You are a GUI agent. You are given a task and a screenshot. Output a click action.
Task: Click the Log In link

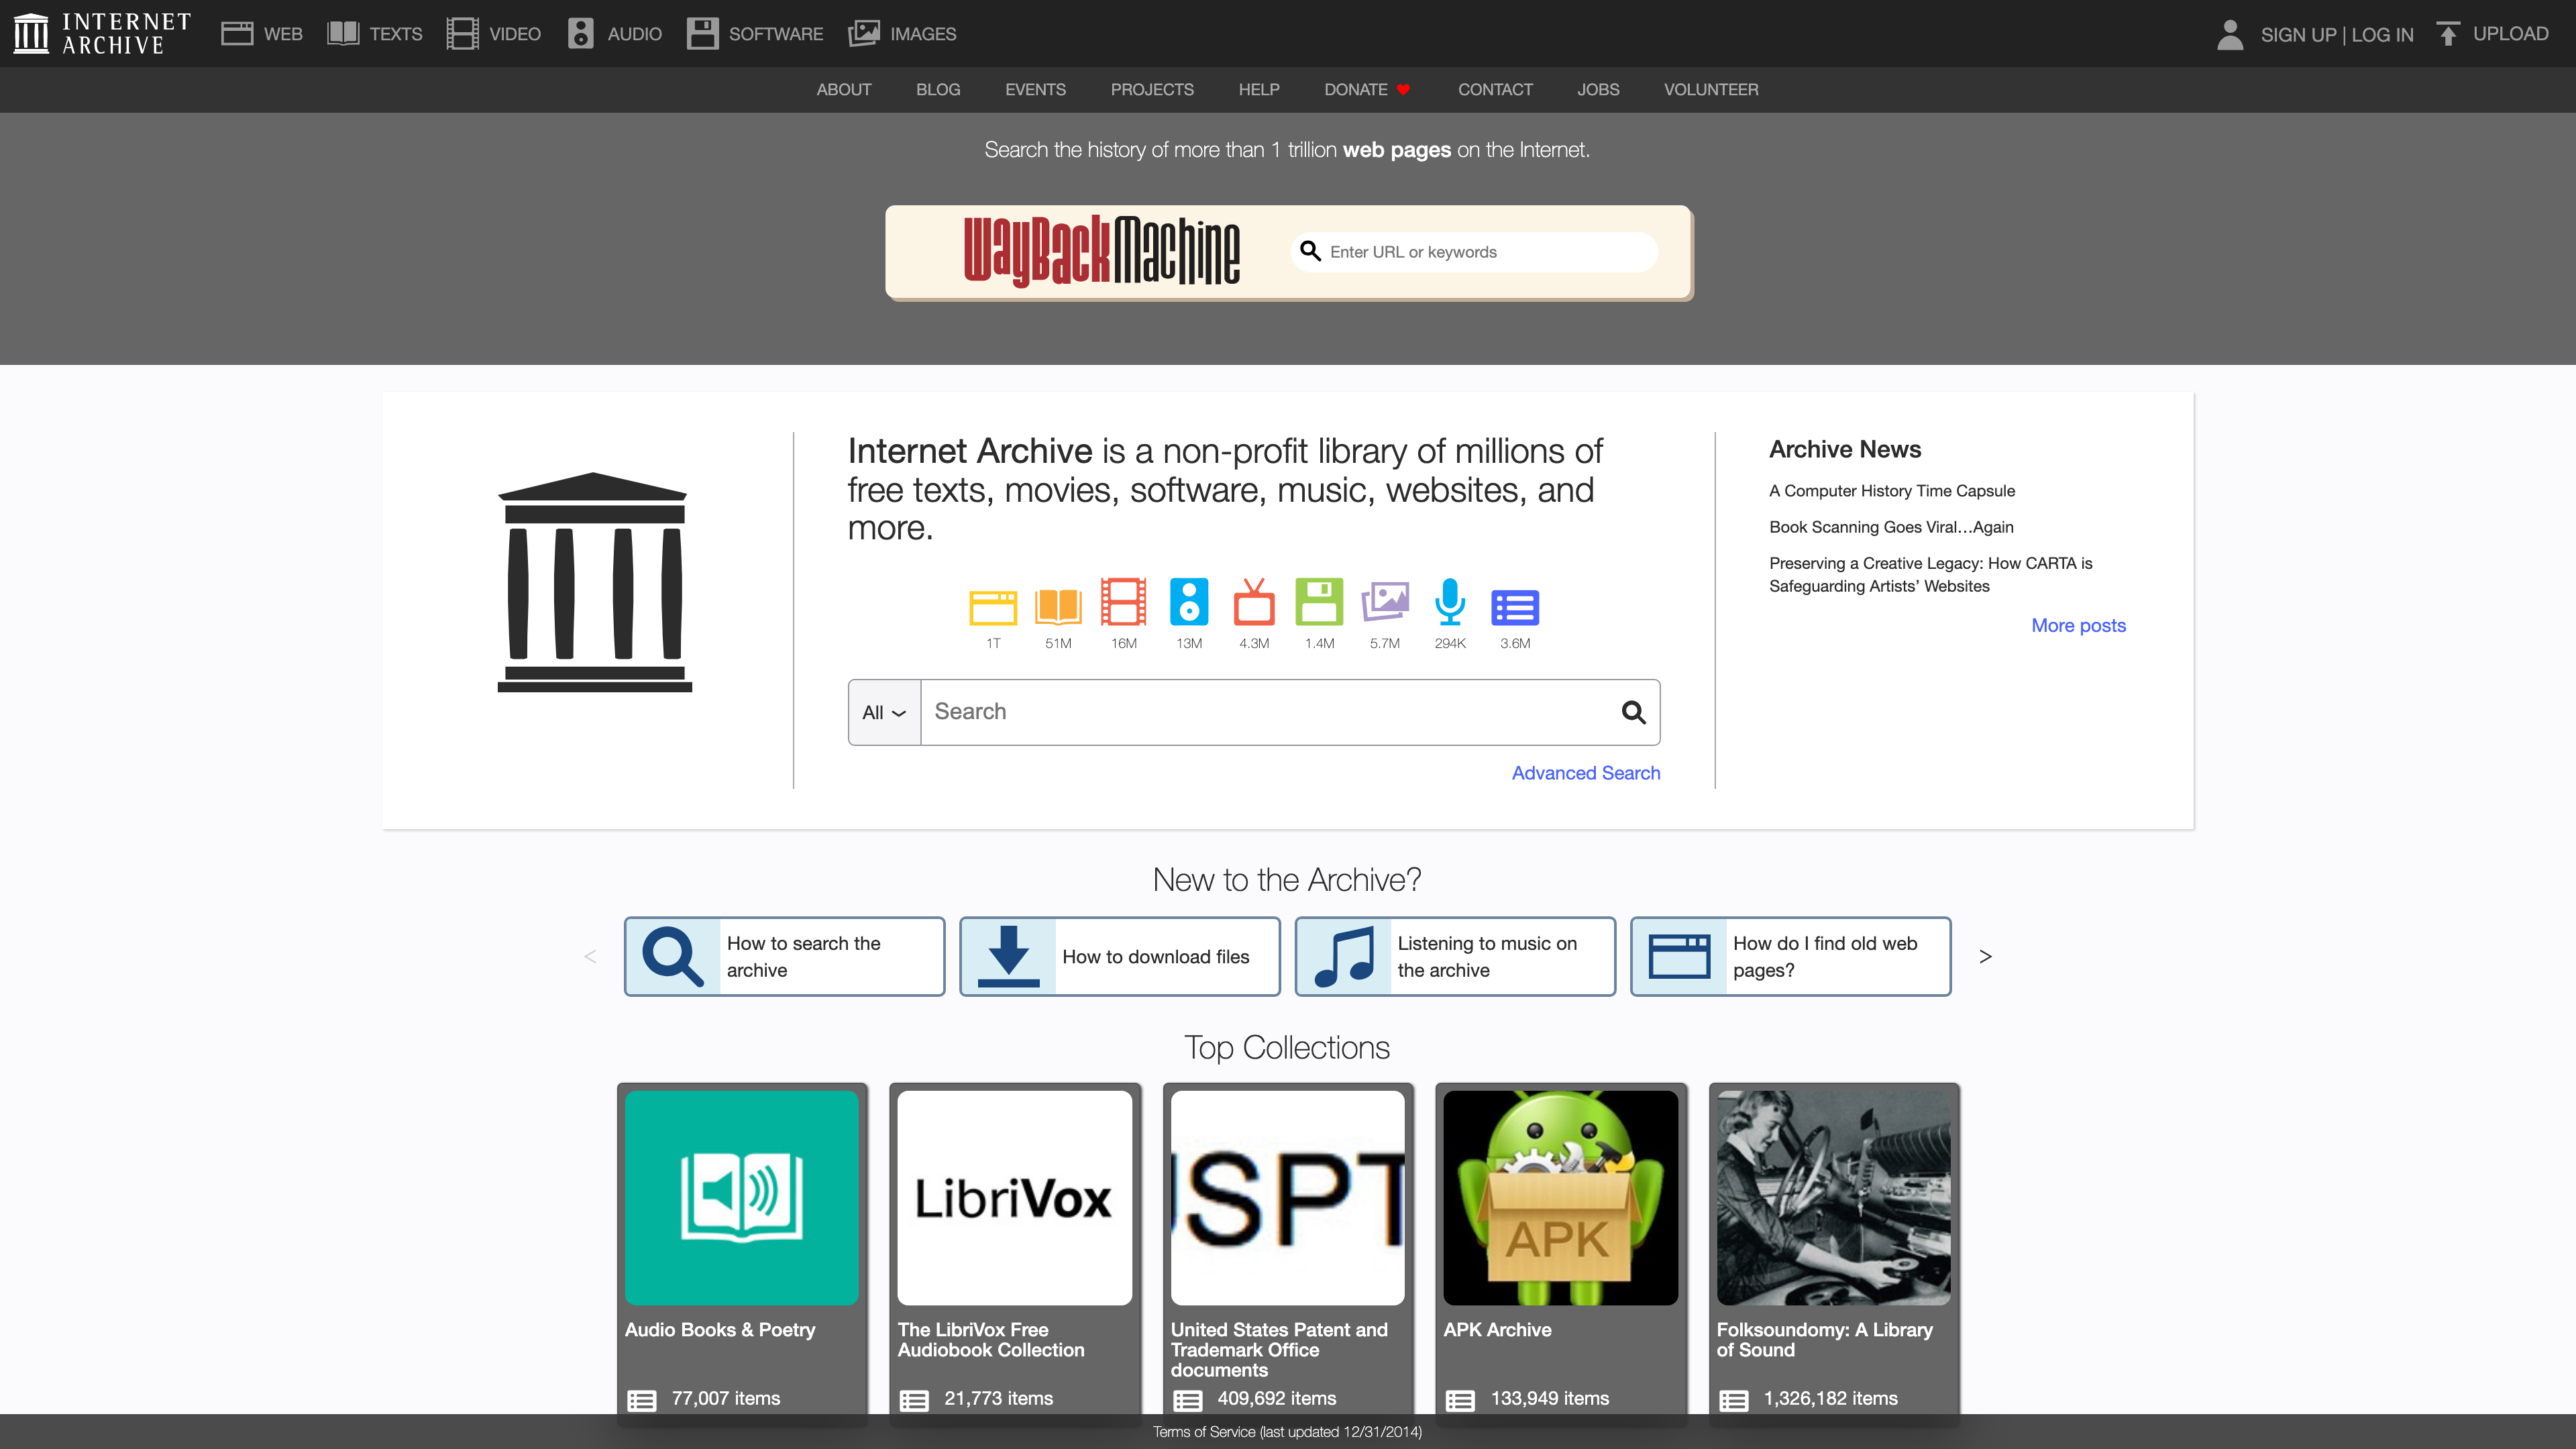pos(2382,35)
